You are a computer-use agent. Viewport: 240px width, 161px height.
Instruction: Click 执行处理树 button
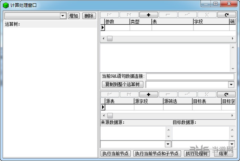[x=197, y=153]
